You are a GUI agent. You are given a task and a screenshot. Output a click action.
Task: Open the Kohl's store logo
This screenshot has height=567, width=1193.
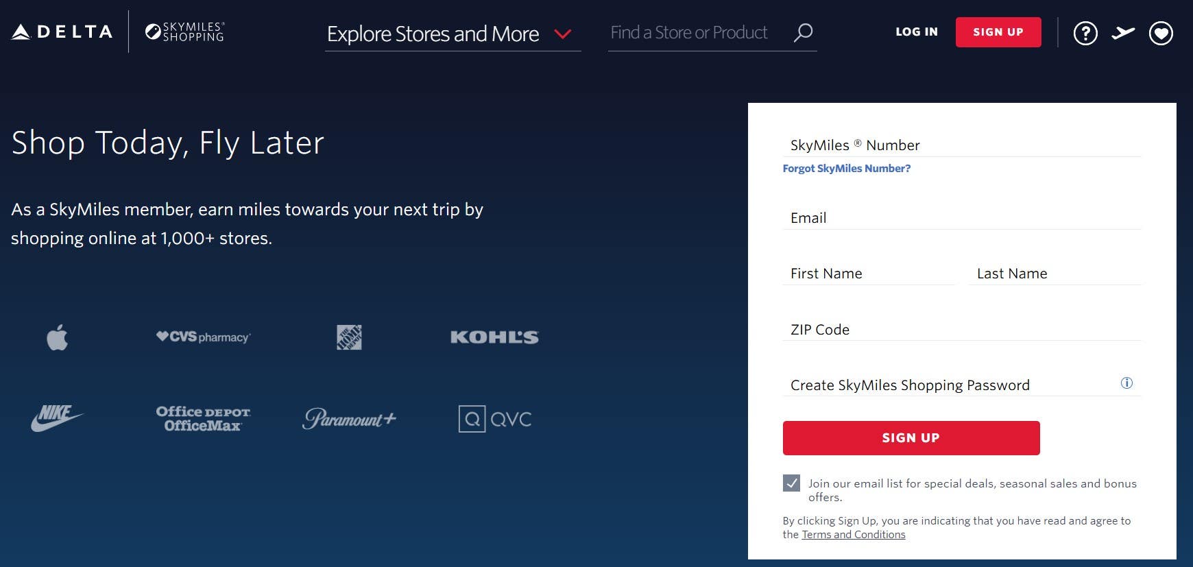[x=494, y=337]
